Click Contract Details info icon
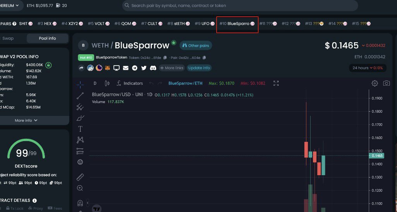This screenshot has width=397, height=212. pyautogui.click(x=35, y=201)
